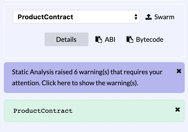Open the contract Details view

coord(67,39)
